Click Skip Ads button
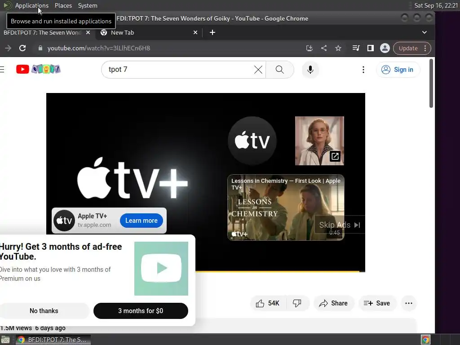Viewport: 460px width, 345px height. click(x=340, y=225)
